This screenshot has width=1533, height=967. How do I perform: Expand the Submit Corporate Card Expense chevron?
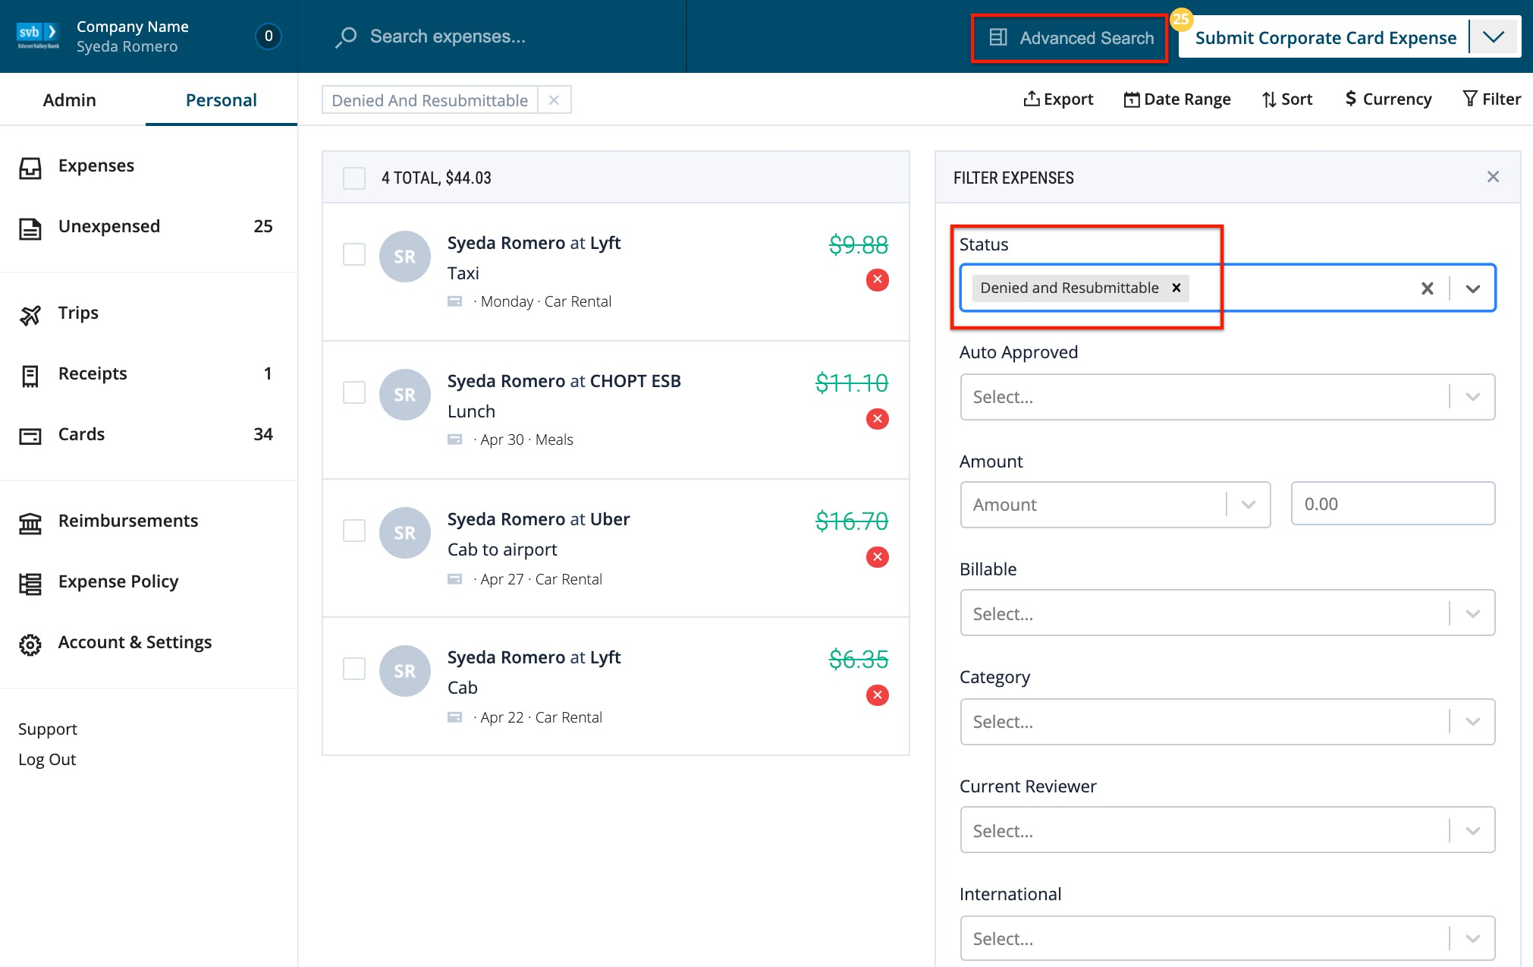click(1494, 36)
